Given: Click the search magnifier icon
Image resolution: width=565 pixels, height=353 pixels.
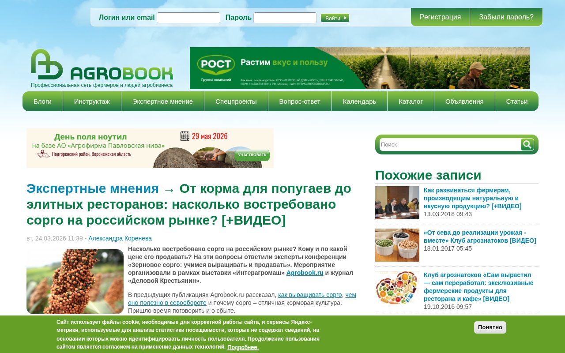Looking at the screenshot, I should pos(527,144).
